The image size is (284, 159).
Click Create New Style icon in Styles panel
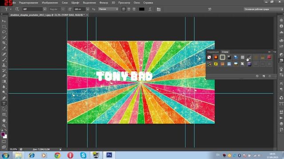click(264, 76)
